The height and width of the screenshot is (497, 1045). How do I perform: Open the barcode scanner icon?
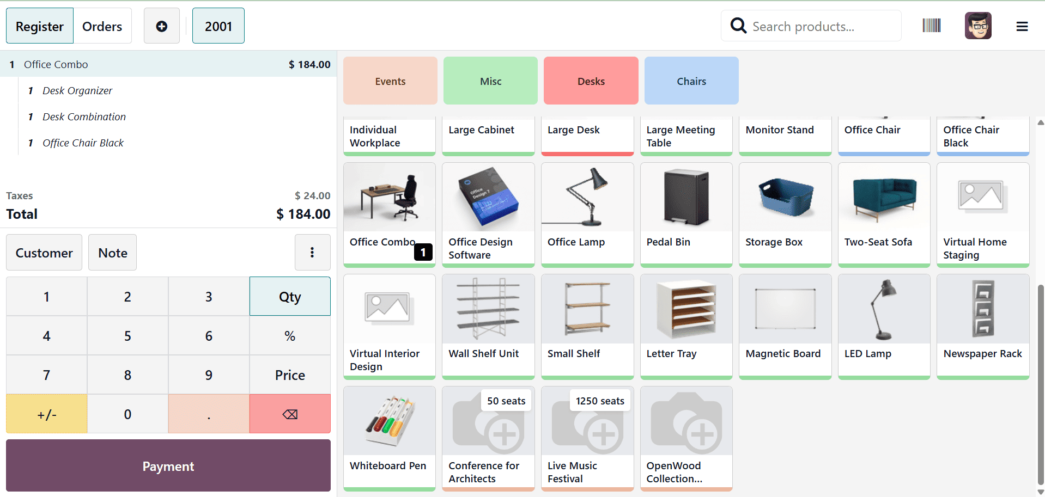click(932, 26)
